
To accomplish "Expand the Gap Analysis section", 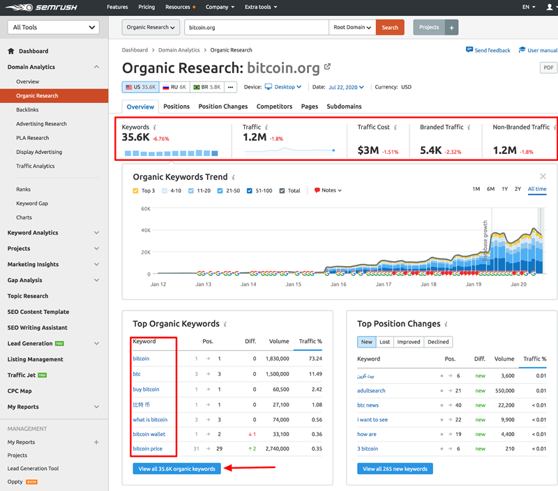I will coord(96,280).
